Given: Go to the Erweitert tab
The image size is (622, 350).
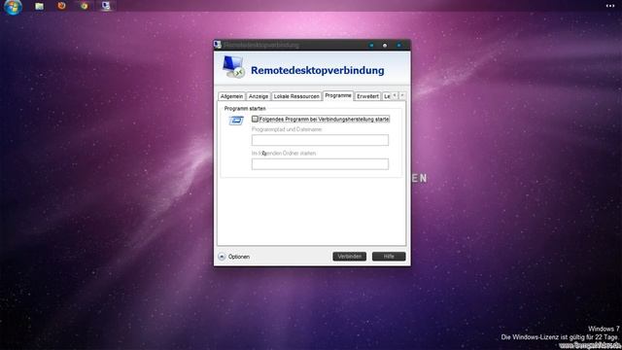Looking at the screenshot, I should pyautogui.click(x=367, y=96).
